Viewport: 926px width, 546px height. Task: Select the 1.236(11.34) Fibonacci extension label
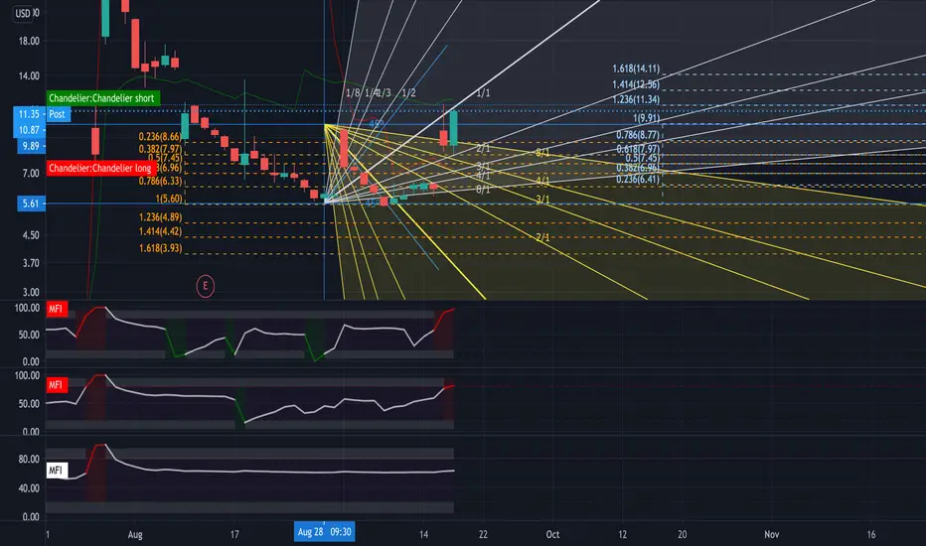tap(636, 99)
